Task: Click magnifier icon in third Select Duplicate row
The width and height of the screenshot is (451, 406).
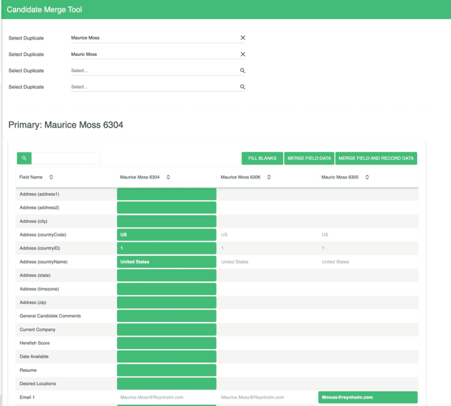Action: point(243,71)
